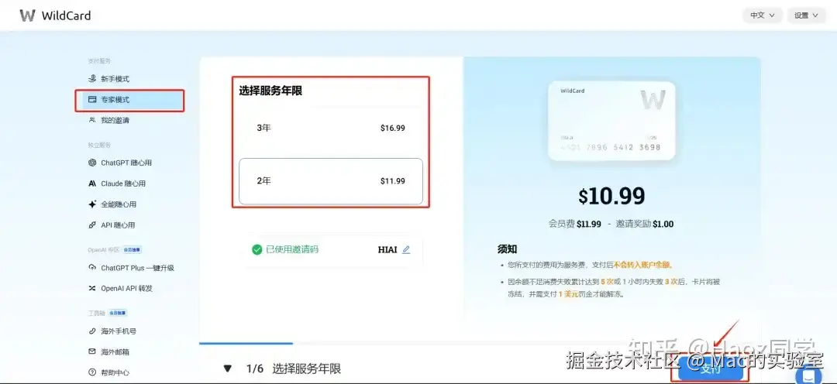Open the 设置 dropdown menu

coord(806,15)
